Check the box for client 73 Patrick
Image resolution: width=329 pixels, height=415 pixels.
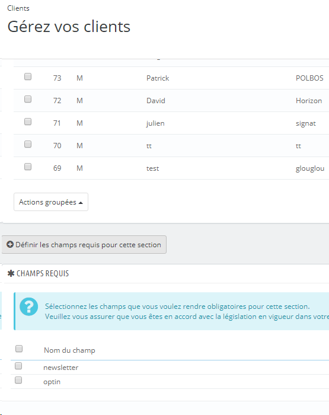28,76
